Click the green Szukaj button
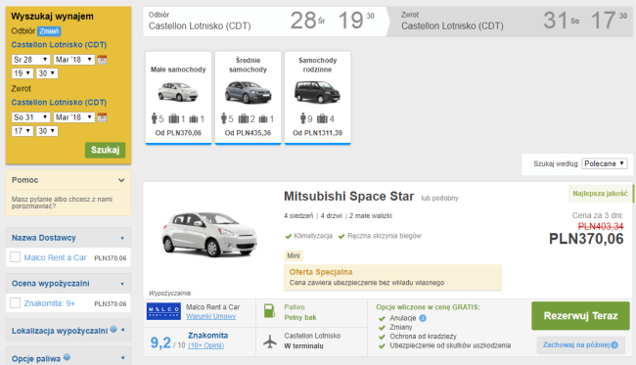 [105, 150]
